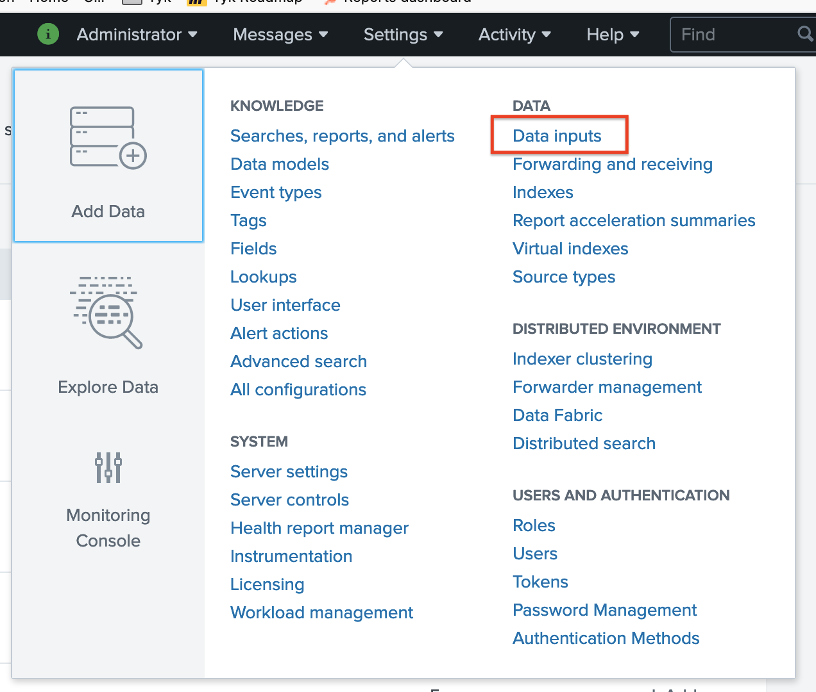Open the Help menu

[613, 35]
